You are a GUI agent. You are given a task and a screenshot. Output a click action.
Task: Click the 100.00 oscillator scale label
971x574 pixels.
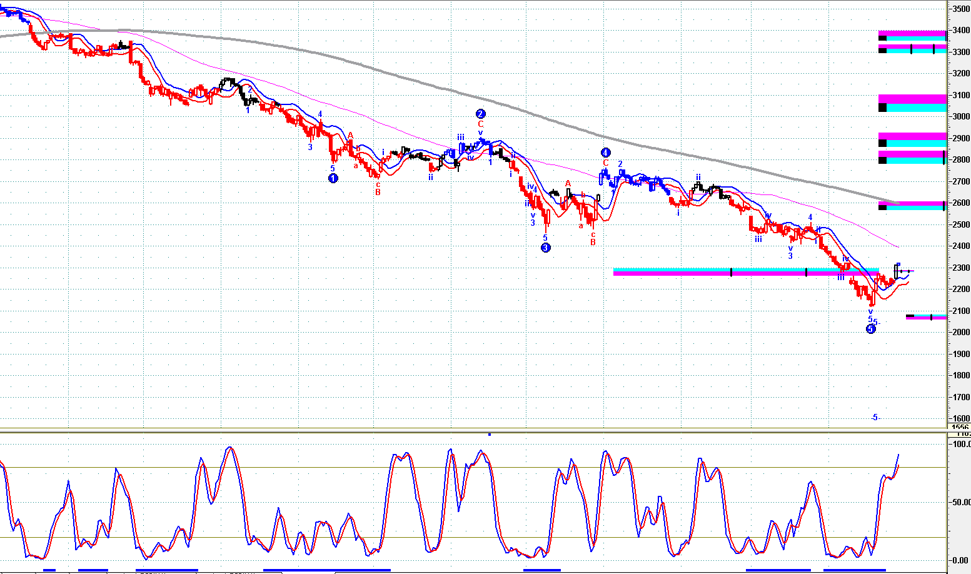click(x=960, y=444)
